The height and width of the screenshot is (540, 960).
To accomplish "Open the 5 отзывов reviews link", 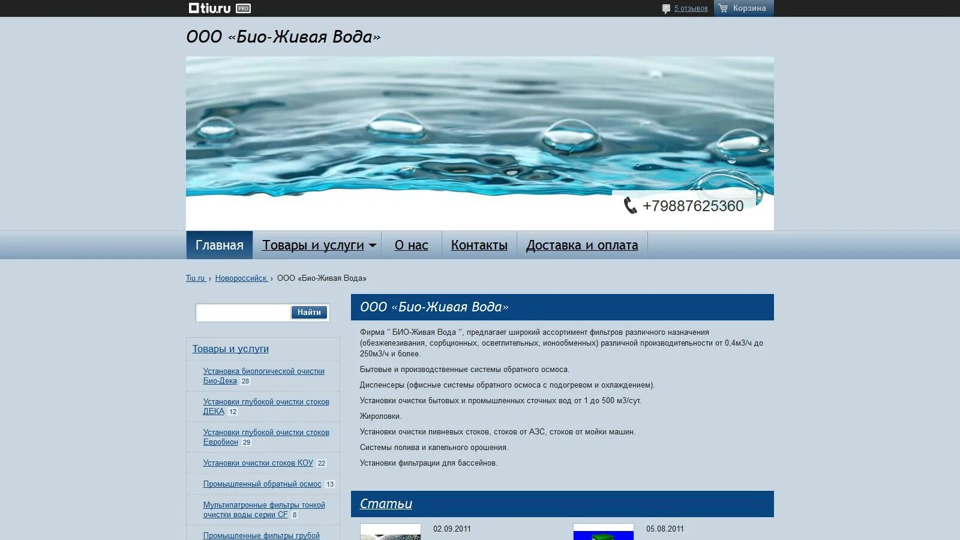I will 691,8.
